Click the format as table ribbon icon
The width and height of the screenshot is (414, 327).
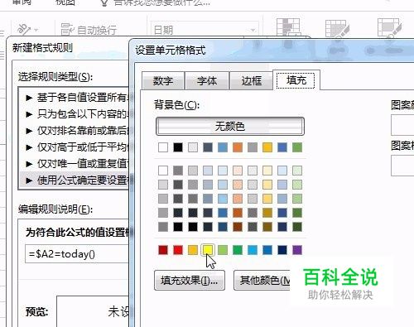[337, 28]
